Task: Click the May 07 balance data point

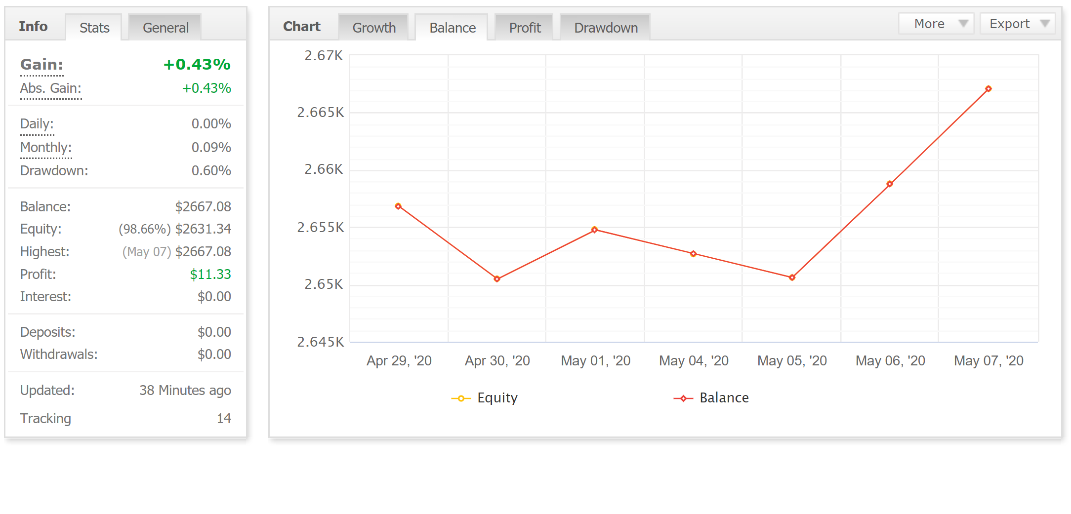Action: tap(989, 89)
